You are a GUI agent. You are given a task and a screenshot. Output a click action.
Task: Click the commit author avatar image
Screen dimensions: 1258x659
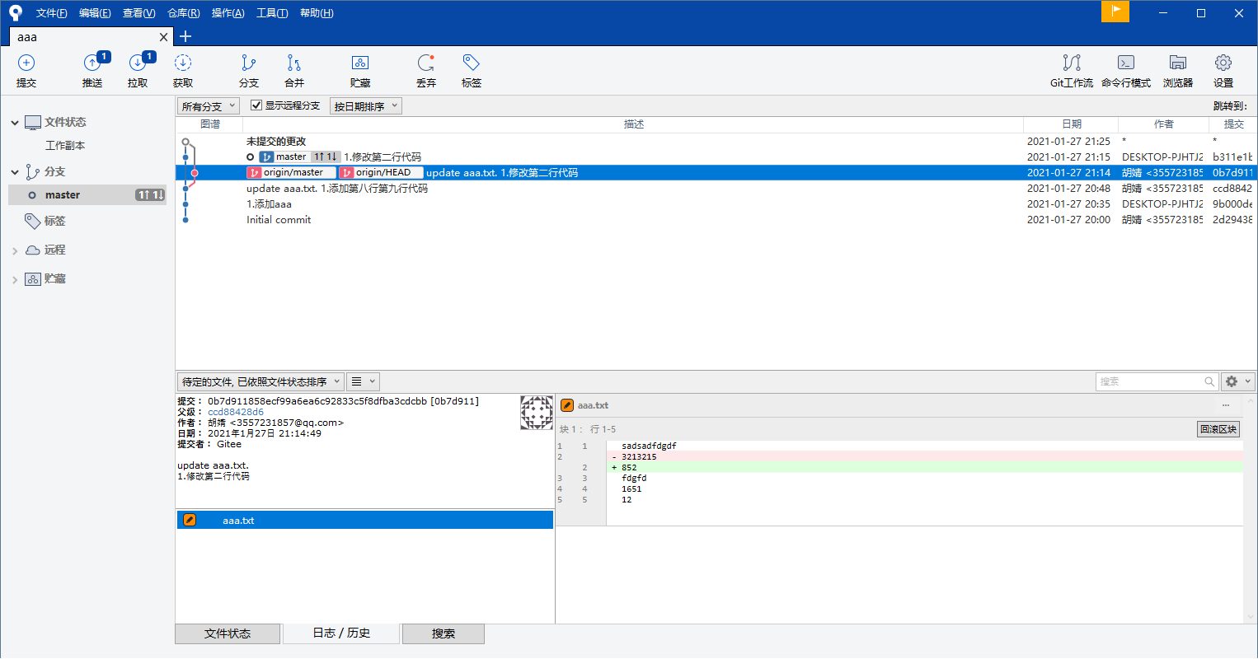click(537, 413)
